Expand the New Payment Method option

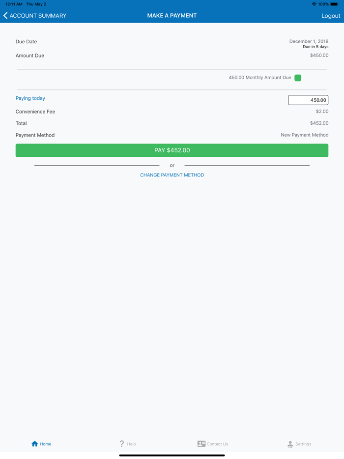304,135
